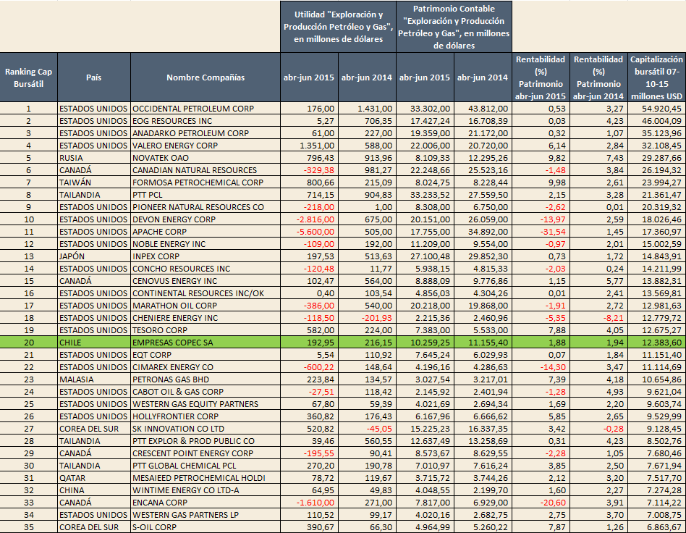This screenshot has height=533, width=686.
Task: Select 'CENOVUS ENERGY INC' cell
Action: click(x=206, y=281)
